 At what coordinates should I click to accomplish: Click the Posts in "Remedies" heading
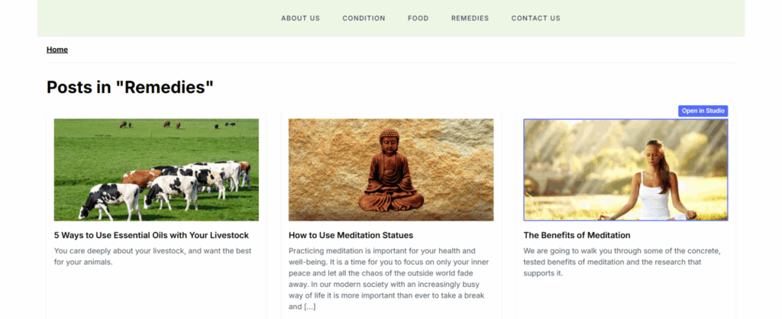pyautogui.click(x=130, y=87)
